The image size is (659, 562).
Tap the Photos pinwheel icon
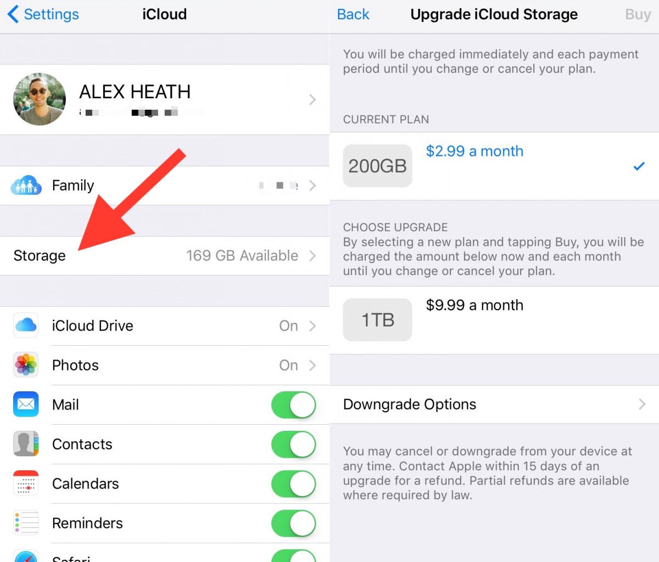click(26, 365)
